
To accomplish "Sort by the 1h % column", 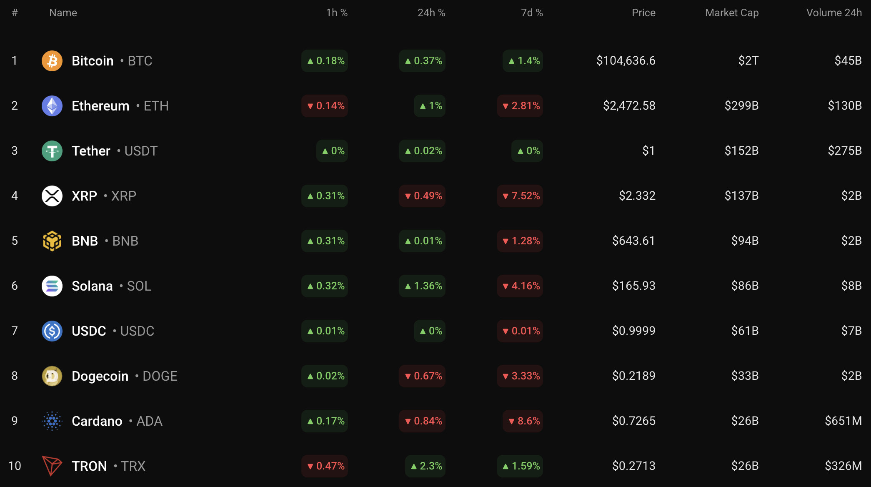I will pyautogui.click(x=337, y=13).
